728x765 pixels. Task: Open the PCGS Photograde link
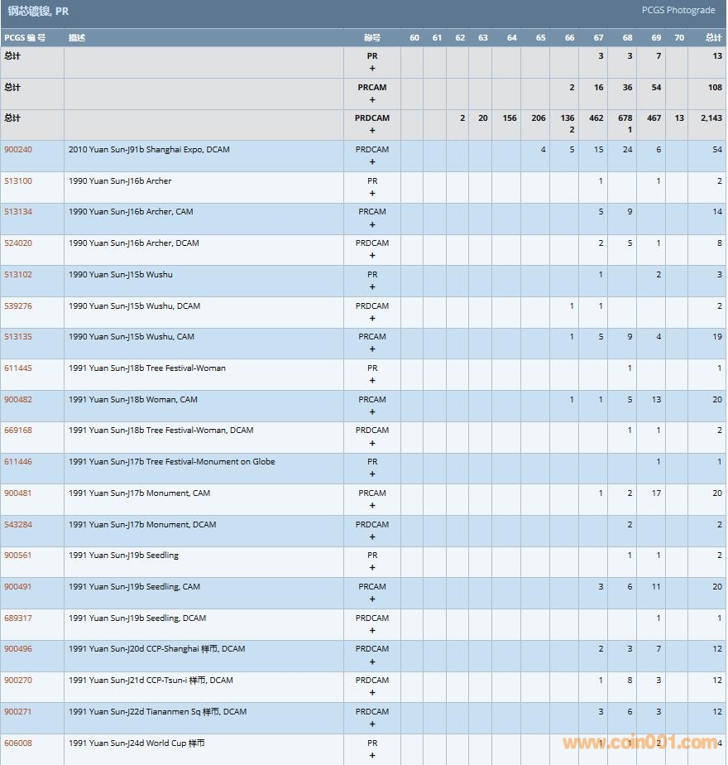tap(678, 11)
